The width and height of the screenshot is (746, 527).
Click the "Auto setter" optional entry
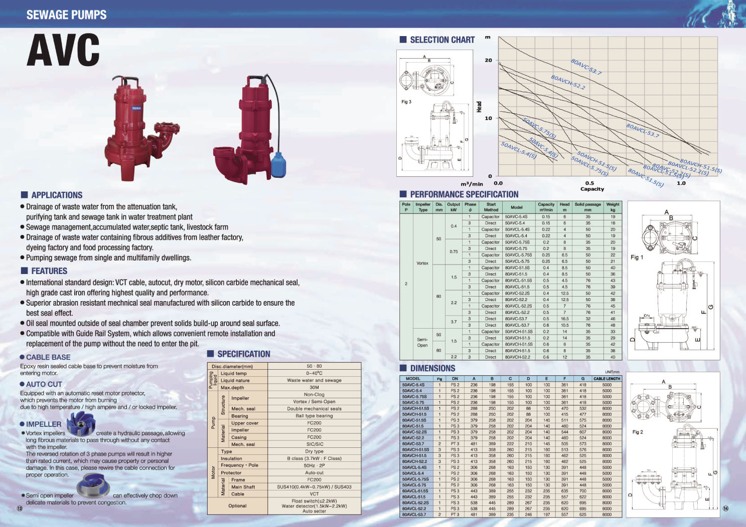(314, 511)
